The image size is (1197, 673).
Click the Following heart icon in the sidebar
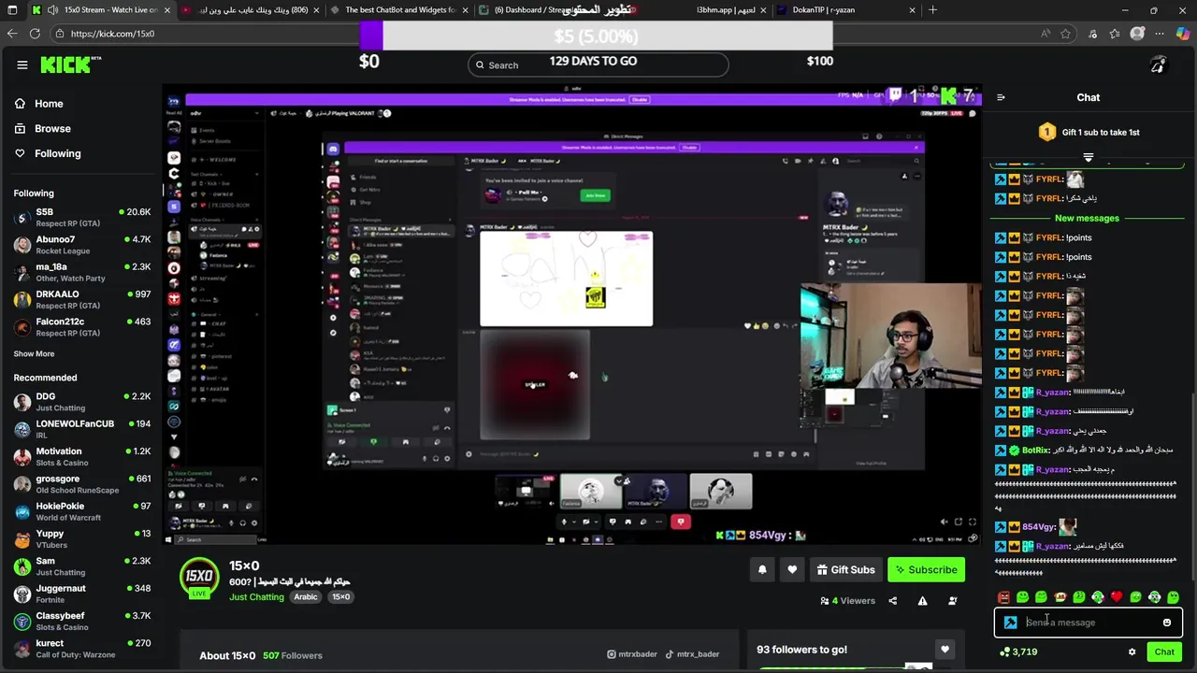click(20, 153)
